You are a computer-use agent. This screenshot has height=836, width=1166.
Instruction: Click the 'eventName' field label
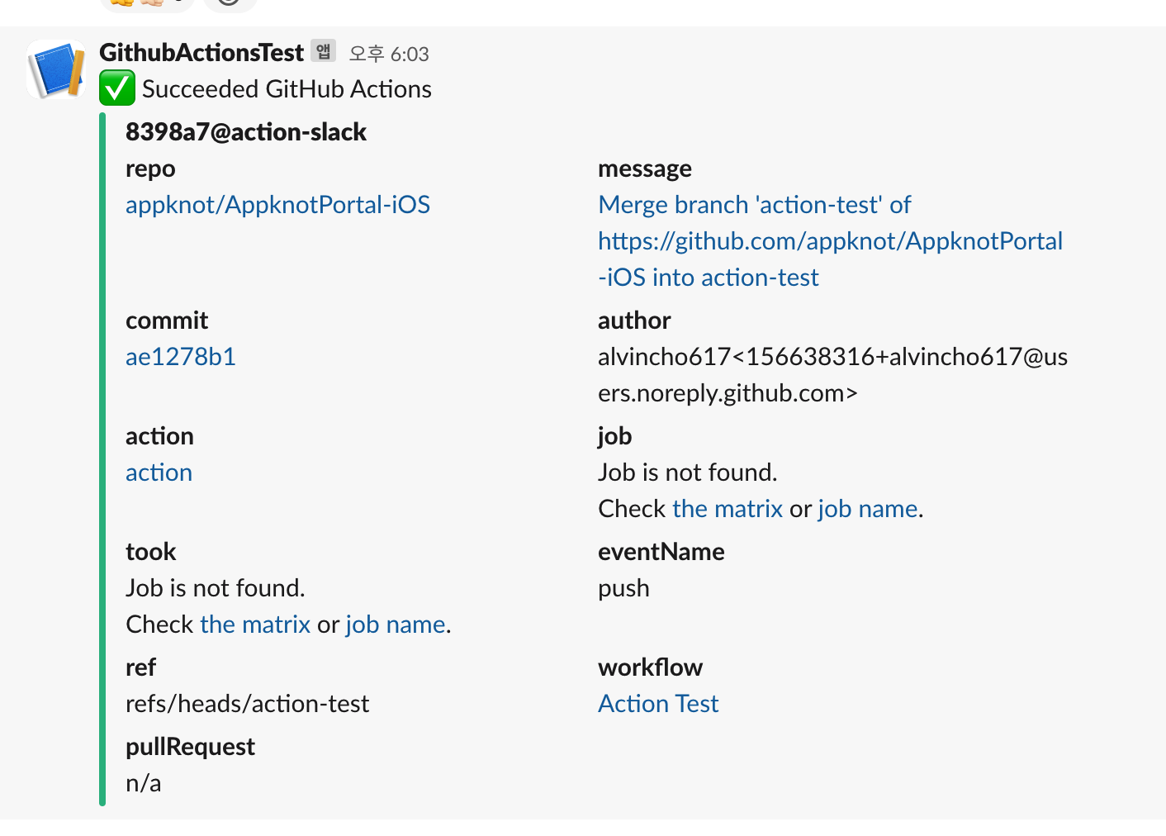[661, 552]
